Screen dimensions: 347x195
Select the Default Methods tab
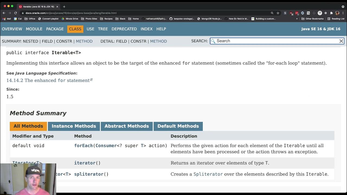tap(178, 126)
